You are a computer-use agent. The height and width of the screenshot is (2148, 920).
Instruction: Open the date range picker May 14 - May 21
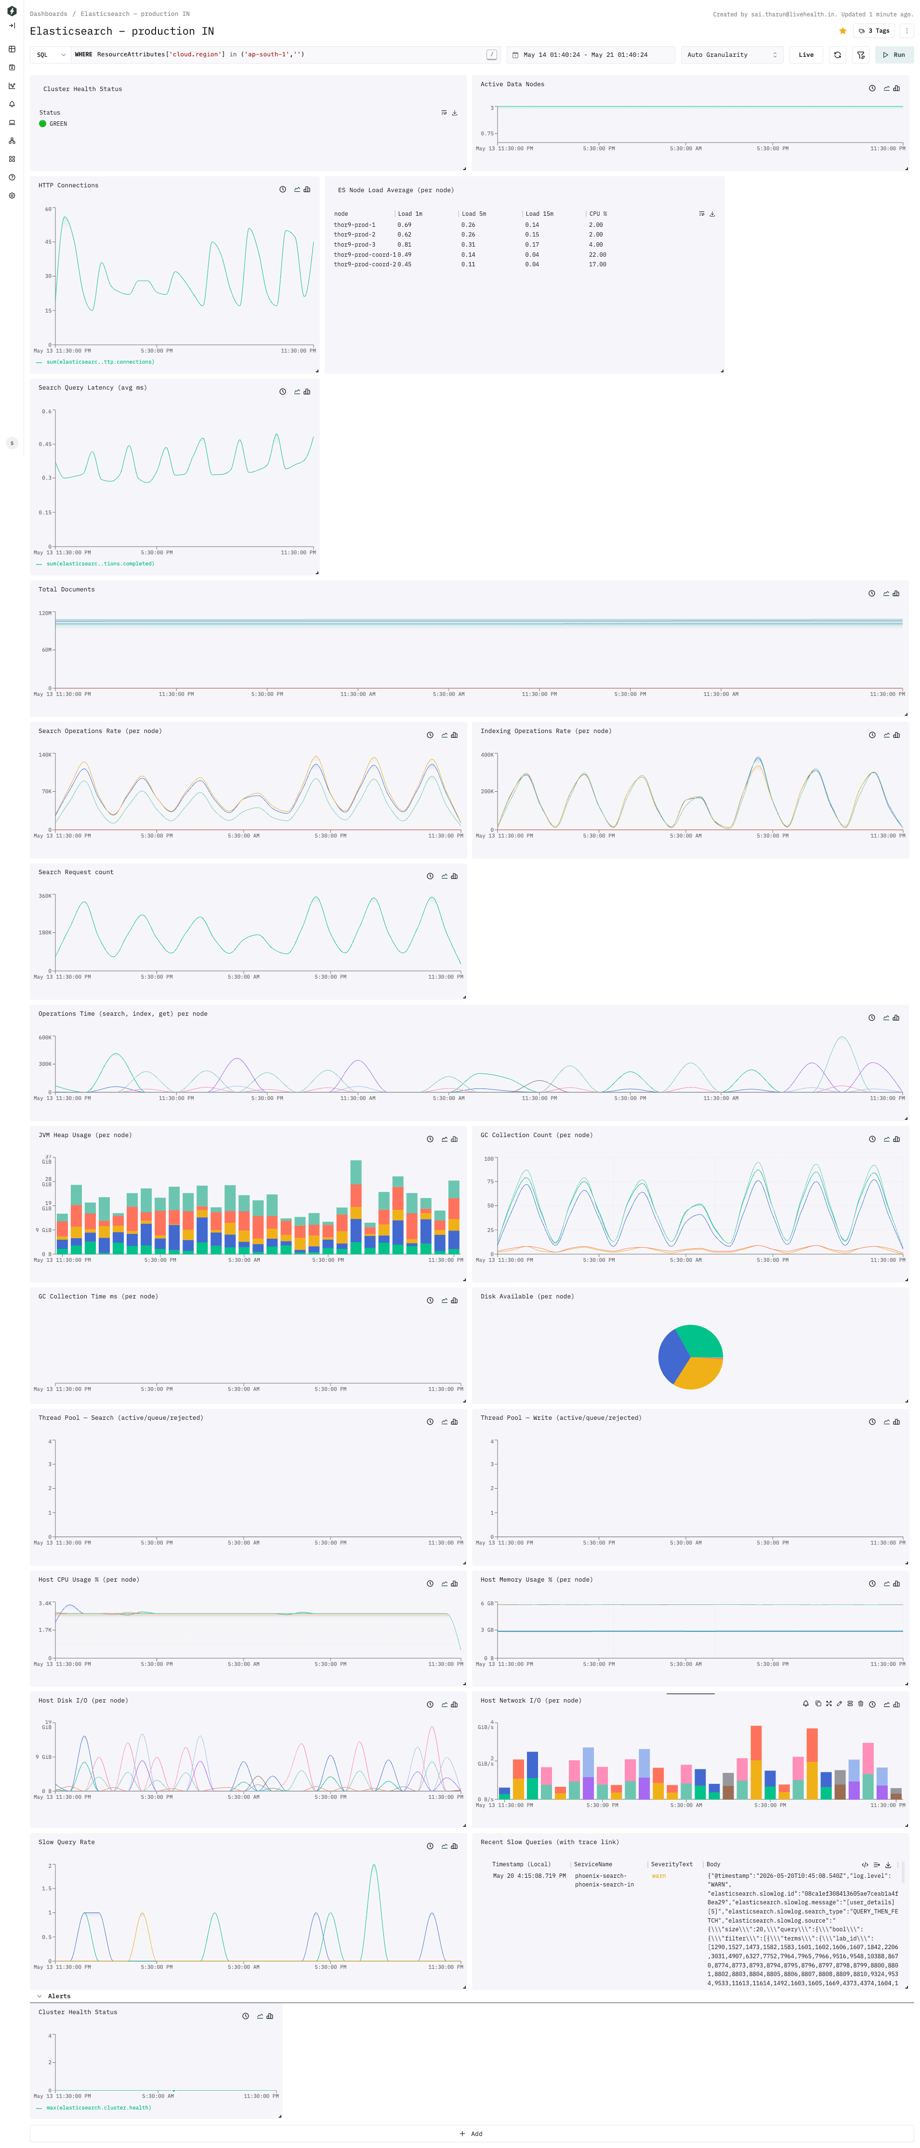[x=590, y=55]
